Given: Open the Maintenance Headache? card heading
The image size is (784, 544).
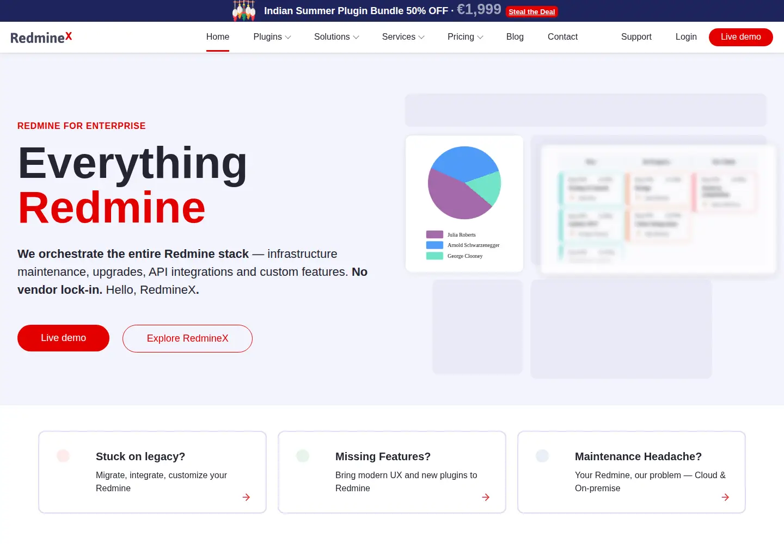Looking at the screenshot, I should [x=638, y=456].
